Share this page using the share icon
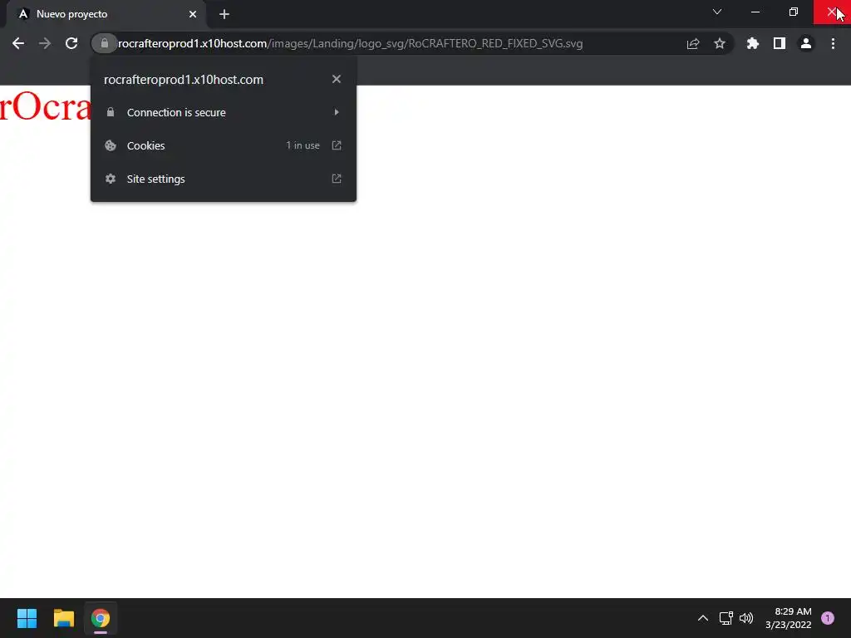The height and width of the screenshot is (638, 851). [x=693, y=43]
